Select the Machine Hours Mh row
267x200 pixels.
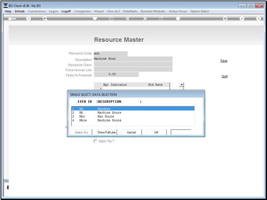tap(133, 113)
